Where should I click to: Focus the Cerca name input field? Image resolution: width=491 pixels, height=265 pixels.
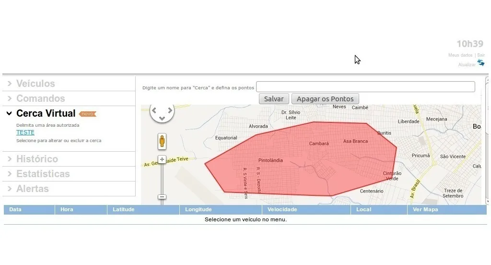click(x=365, y=87)
